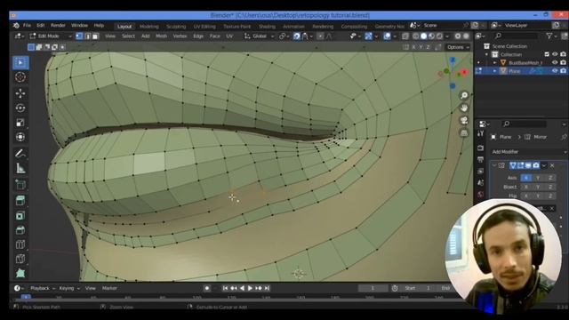
Task: Toggle Mirror modifier Axis Z
Action: point(550,178)
